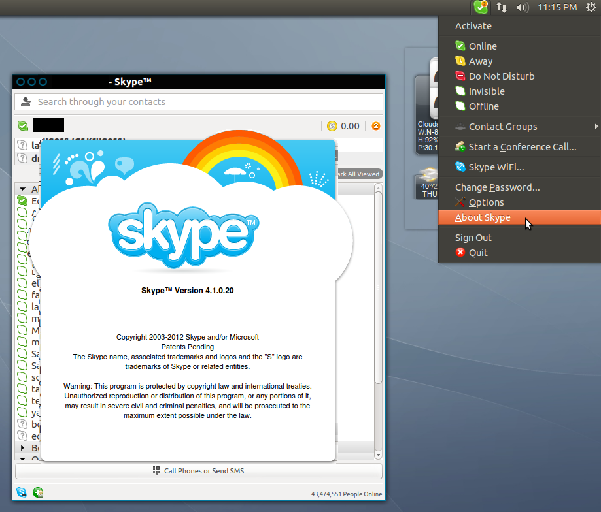Choose Change Password menu entry
This screenshot has height=512, width=601.
pos(519,187)
